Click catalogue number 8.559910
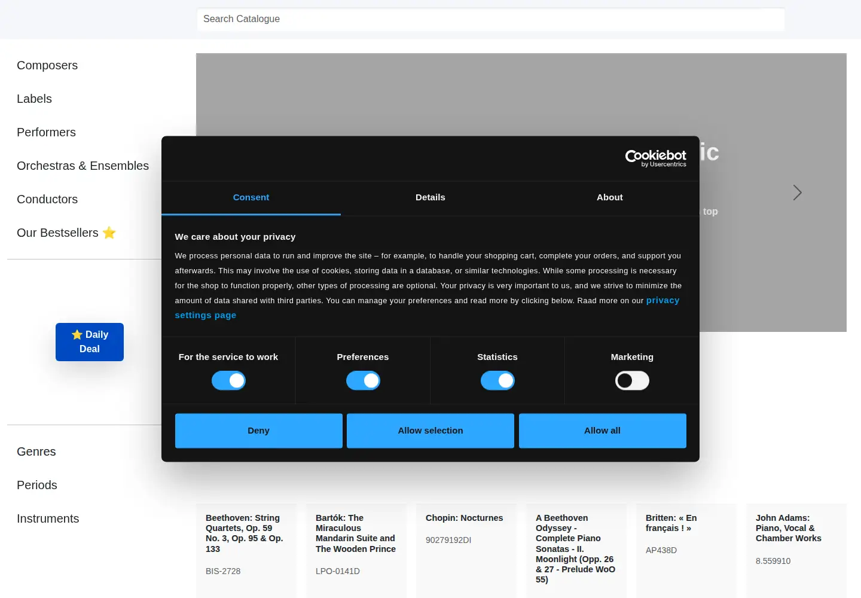861x598 pixels. pyautogui.click(x=773, y=561)
